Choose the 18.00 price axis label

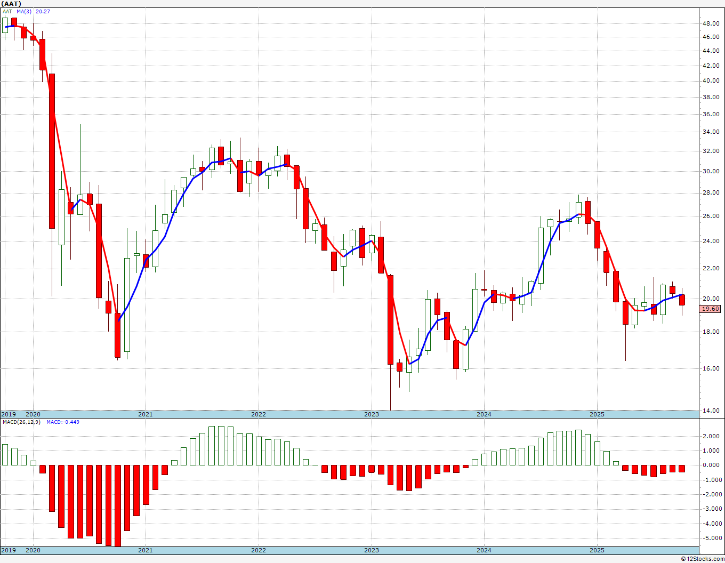pos(711,332)
